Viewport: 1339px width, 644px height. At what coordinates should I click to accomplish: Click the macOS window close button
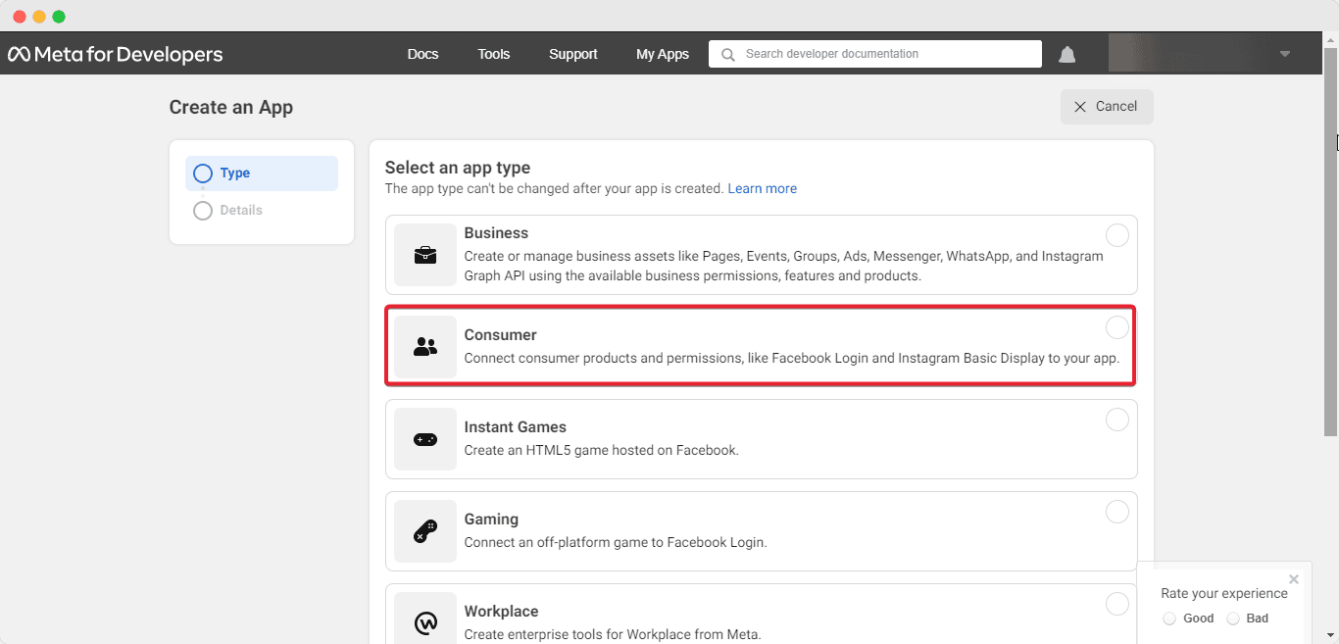(x=20, y=17)
